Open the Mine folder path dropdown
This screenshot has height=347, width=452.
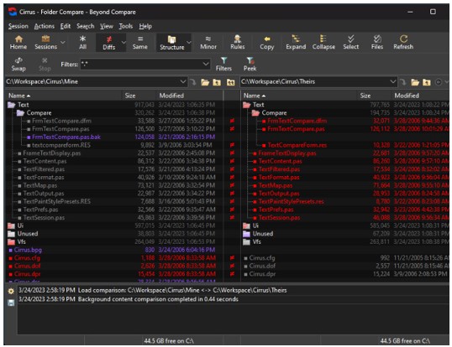(183, 82)
